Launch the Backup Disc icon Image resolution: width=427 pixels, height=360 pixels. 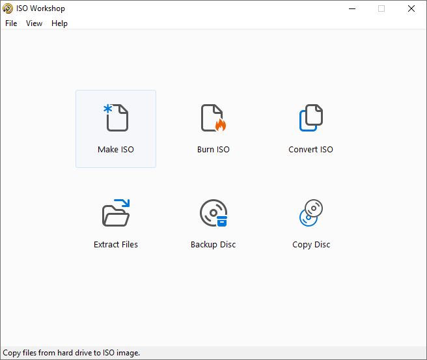(x=213, y=213)
